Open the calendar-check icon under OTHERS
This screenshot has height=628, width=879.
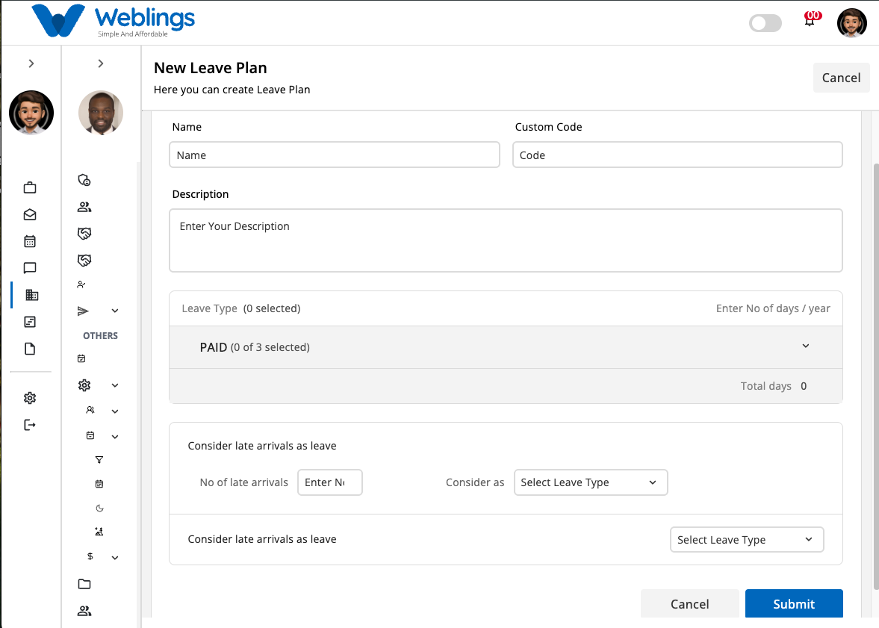click(x=81, y=358)
